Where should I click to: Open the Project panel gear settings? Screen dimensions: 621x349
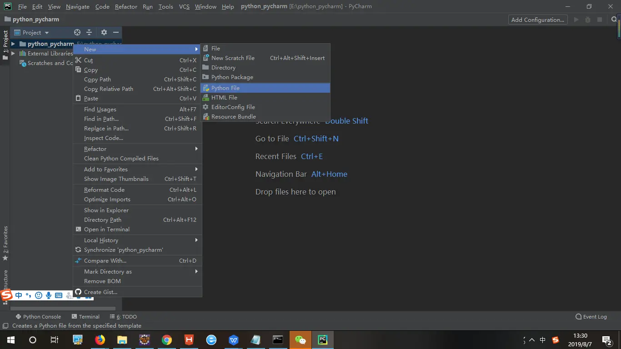tap(104, 32)
